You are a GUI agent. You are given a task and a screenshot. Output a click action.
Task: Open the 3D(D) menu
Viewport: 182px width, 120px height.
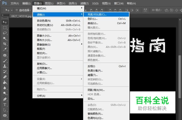[95, 3]
